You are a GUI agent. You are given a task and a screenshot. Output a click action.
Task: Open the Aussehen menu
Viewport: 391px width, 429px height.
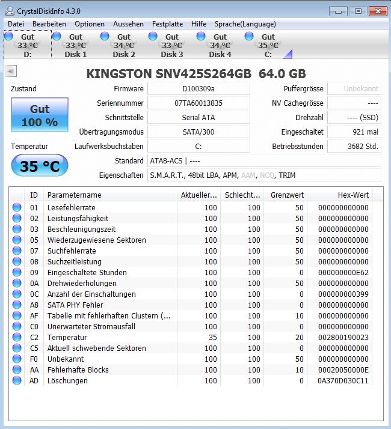tap(128, 24)
